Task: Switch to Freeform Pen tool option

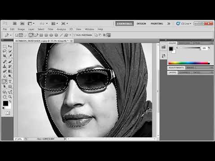Action: click(36, 35)
